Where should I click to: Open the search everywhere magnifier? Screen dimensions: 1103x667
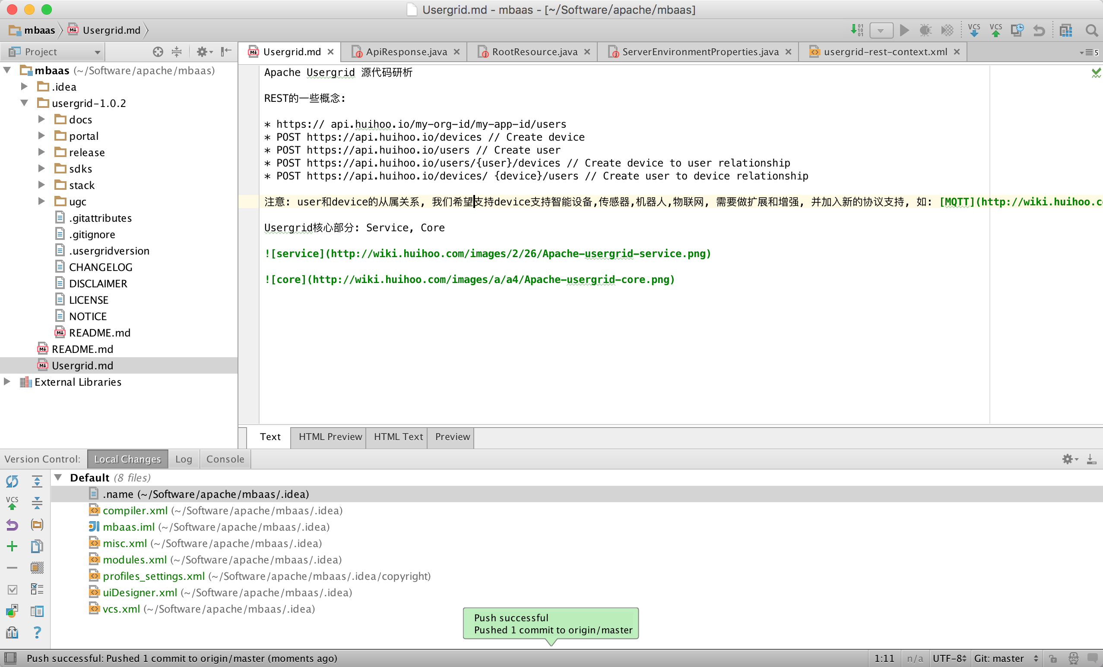(x=1091, y=30)
